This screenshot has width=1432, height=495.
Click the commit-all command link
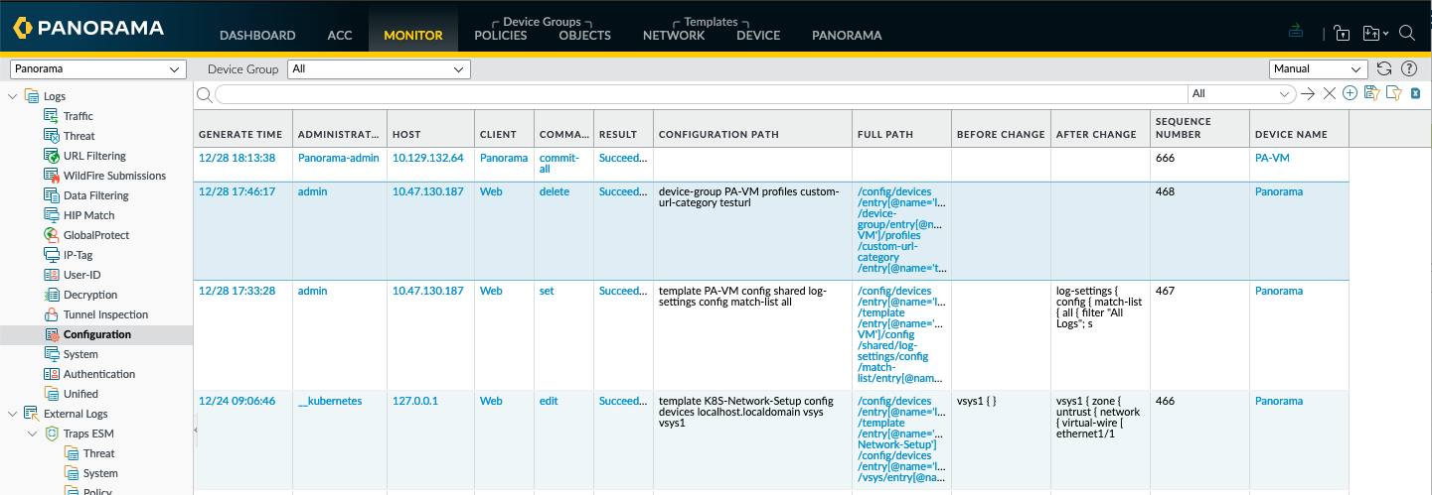[x=557, y=164]
